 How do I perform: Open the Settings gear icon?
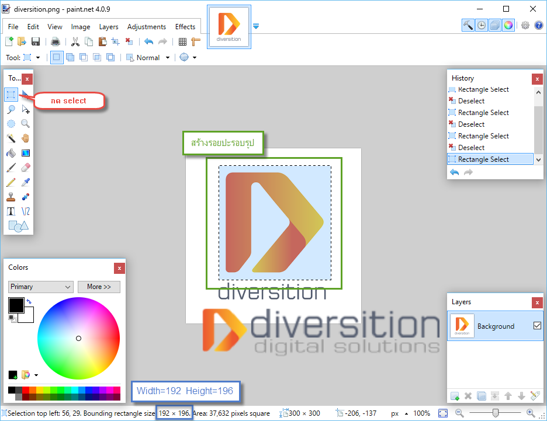(525, 25)
